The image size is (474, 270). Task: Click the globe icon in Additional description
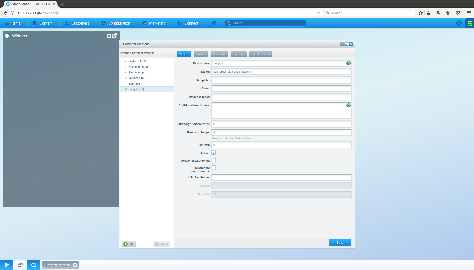[x=348, y=105]
